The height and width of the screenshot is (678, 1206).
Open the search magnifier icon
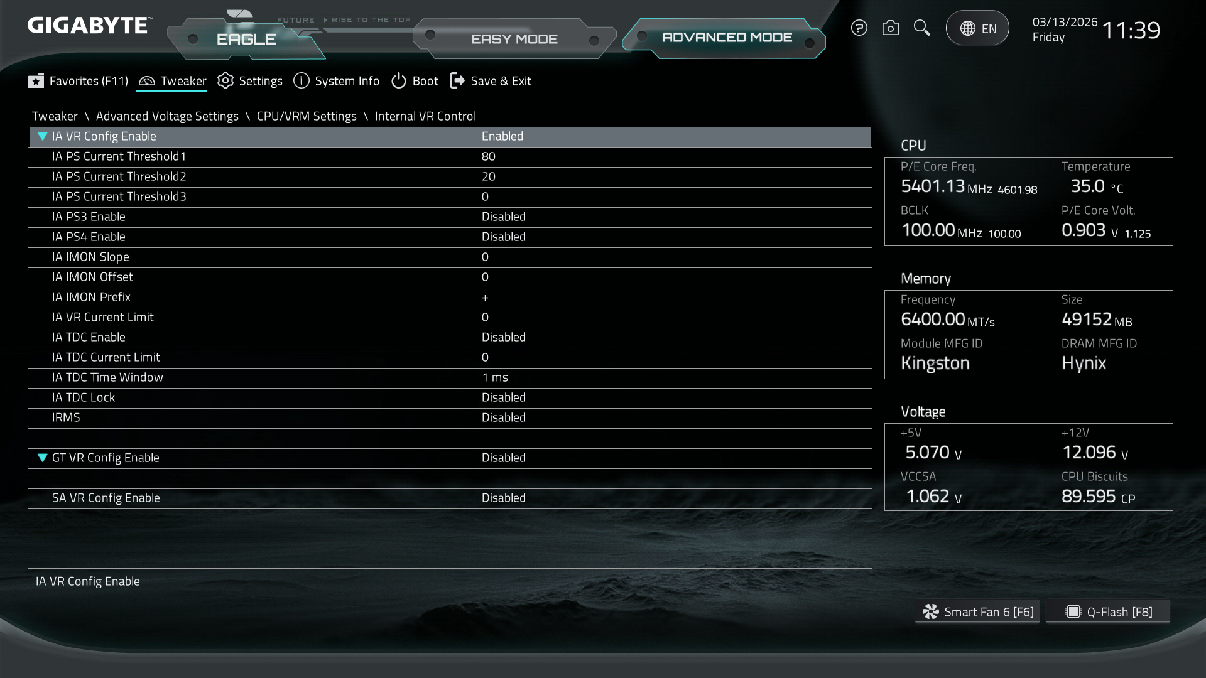pos(921,28)
